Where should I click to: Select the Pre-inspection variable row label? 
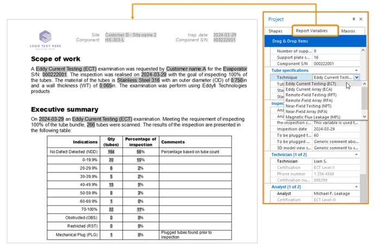click(294, 122)
